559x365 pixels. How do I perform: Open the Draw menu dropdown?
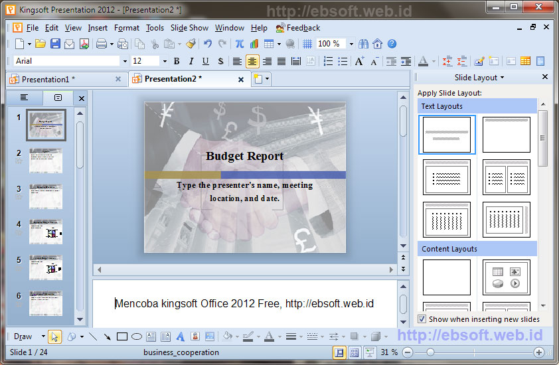43,336
